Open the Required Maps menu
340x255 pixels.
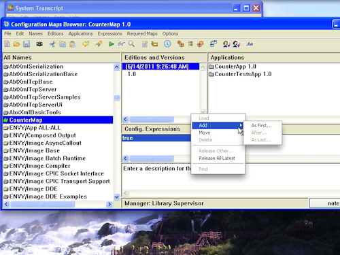coord(142,33)
